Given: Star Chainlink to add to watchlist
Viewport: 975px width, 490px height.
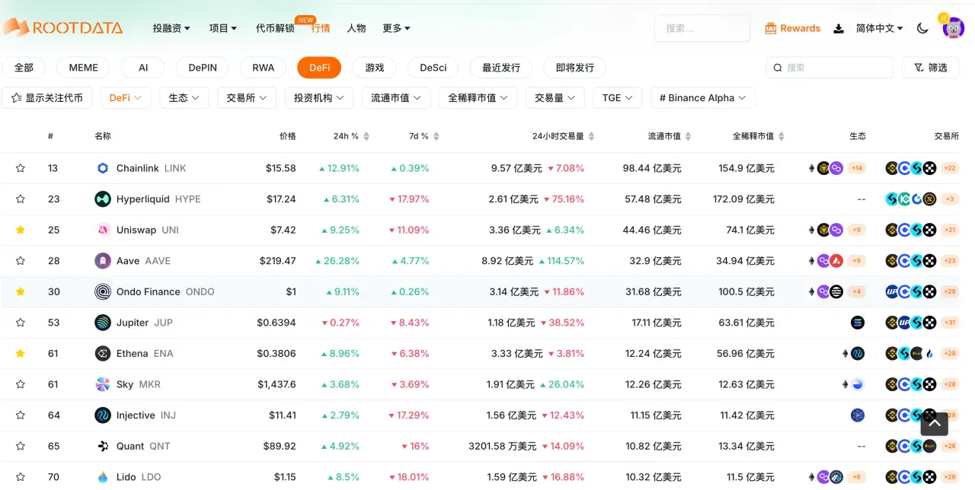Looking at the screenshot, I should tap(21, 168).
